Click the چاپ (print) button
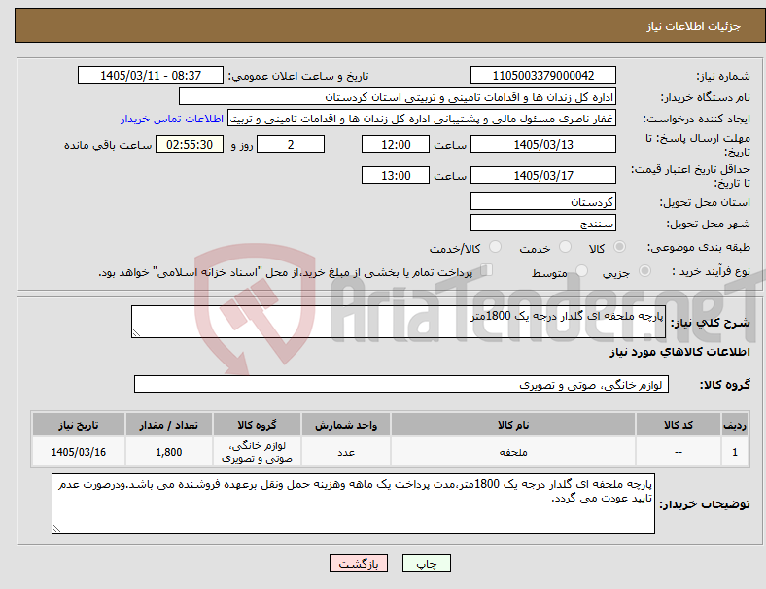 (x=426, y=563)
